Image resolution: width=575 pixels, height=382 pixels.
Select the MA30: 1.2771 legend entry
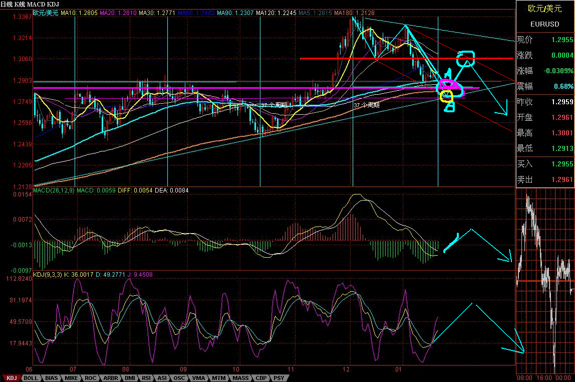157,13
